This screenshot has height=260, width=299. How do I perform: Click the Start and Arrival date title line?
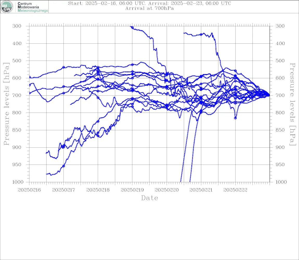pos(149,3)
